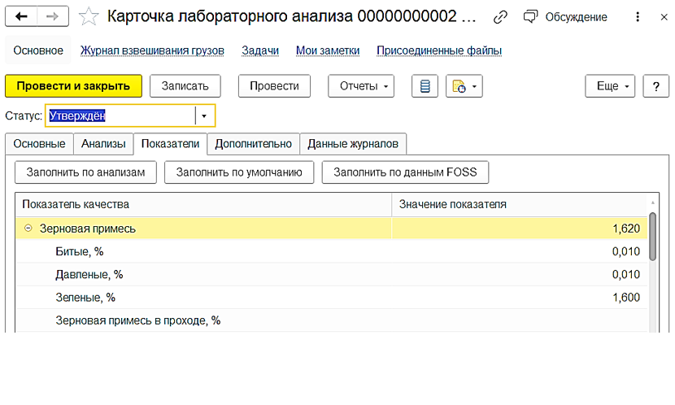675x405 pixels.
Task: Add card to favorites with star icon
Action: (x=89, y=17)
